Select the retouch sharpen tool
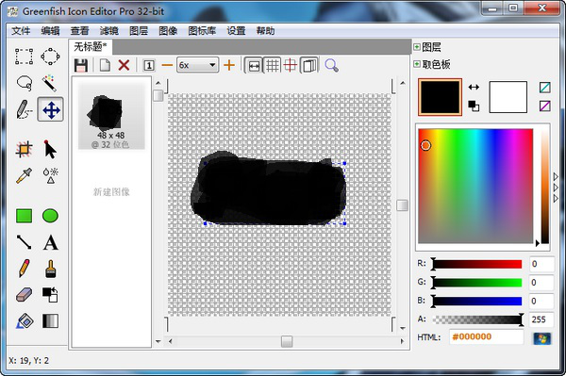The width and height of the screenshot is (566, 376). pyautogui.click(x=50, y=175)
